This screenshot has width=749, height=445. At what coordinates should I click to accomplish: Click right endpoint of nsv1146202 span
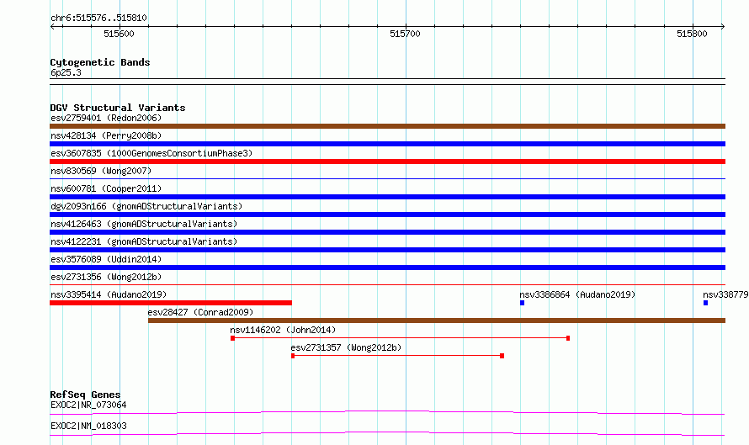(568, 338)
